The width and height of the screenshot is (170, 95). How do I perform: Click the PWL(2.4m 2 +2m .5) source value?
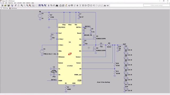coord(51,54)
